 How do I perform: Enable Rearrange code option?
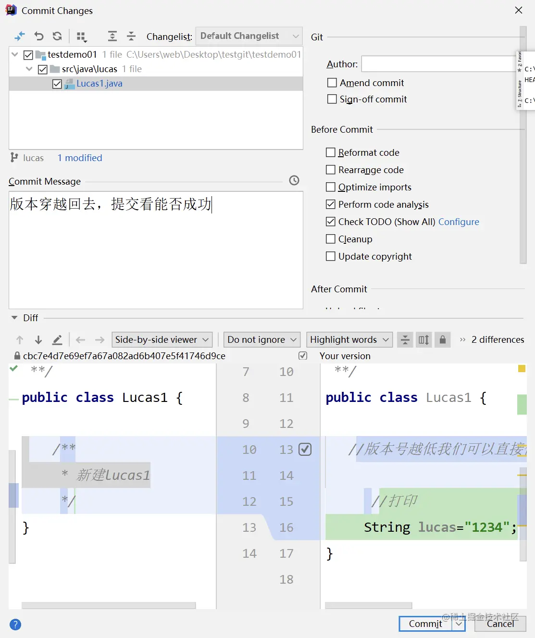(x=330, y=170)
